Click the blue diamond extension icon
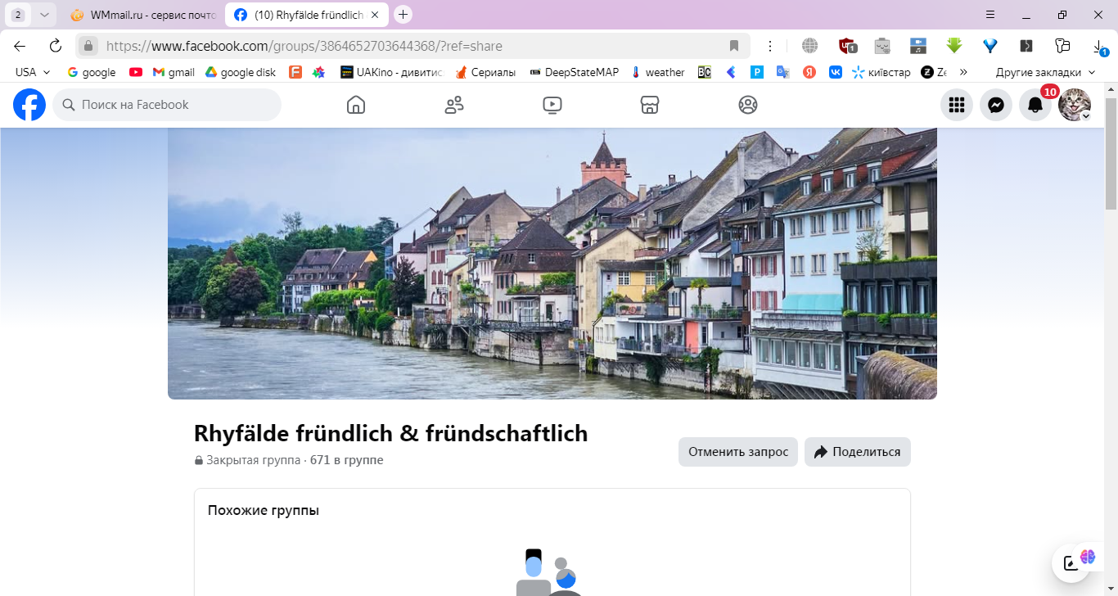The image size is (1118, 596). click(x=990, y=46)
